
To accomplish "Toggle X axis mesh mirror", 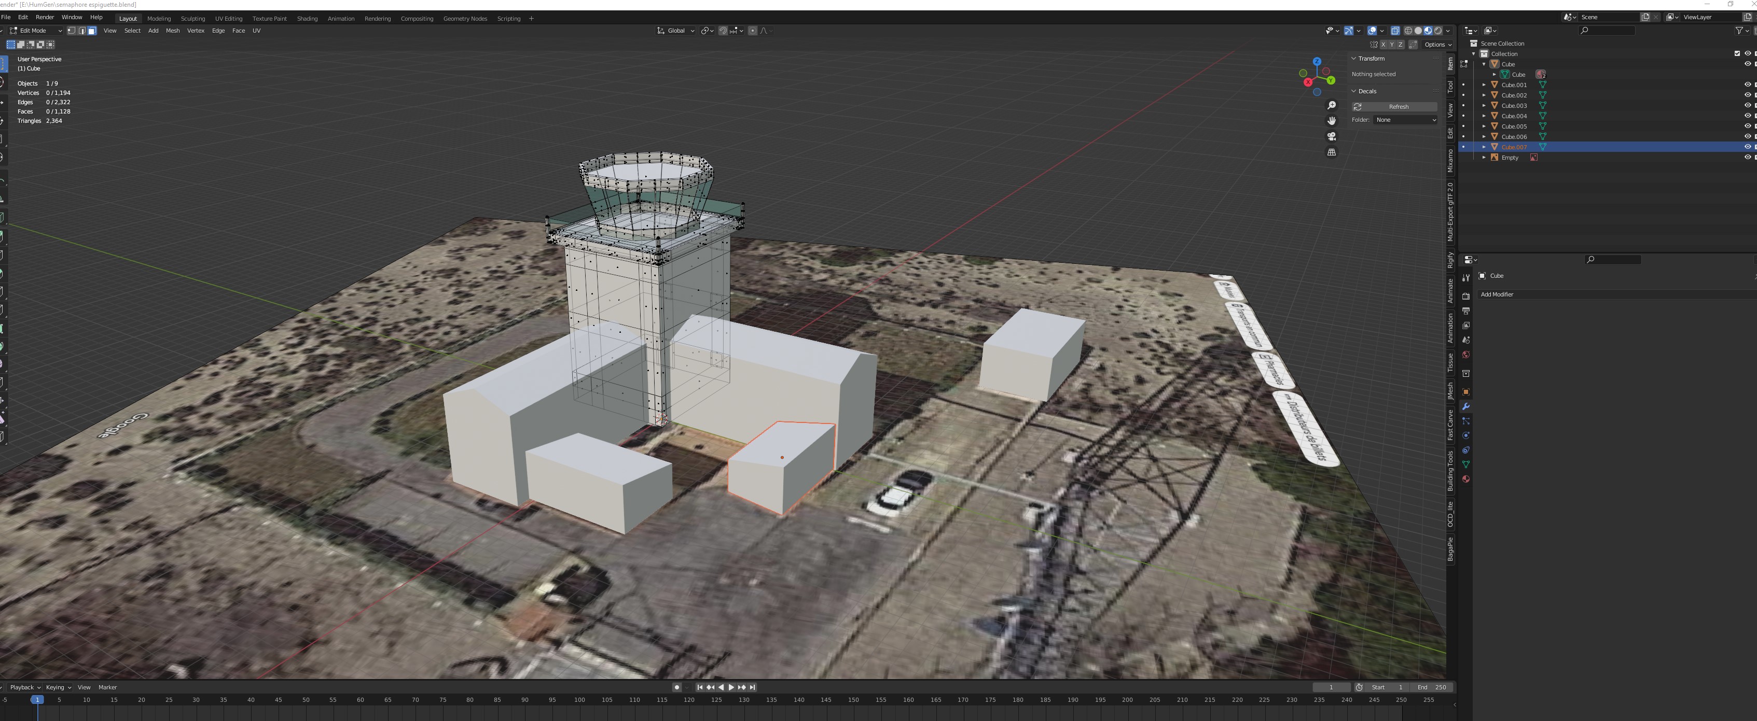I will tap(1383, 45).
